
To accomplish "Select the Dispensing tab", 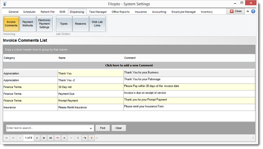I will (x=77, y=12).
